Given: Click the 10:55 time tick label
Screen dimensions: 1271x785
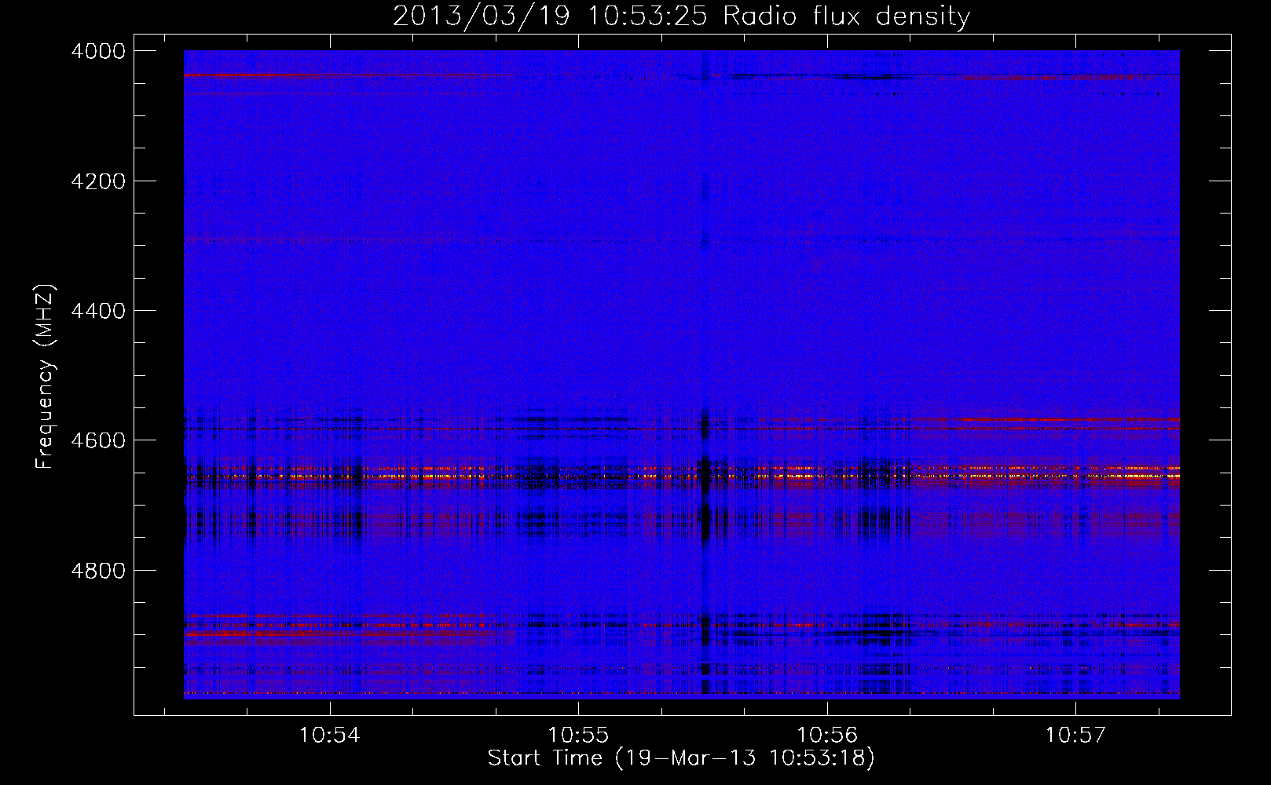Looking at the screenshot, I should (578, 736).
